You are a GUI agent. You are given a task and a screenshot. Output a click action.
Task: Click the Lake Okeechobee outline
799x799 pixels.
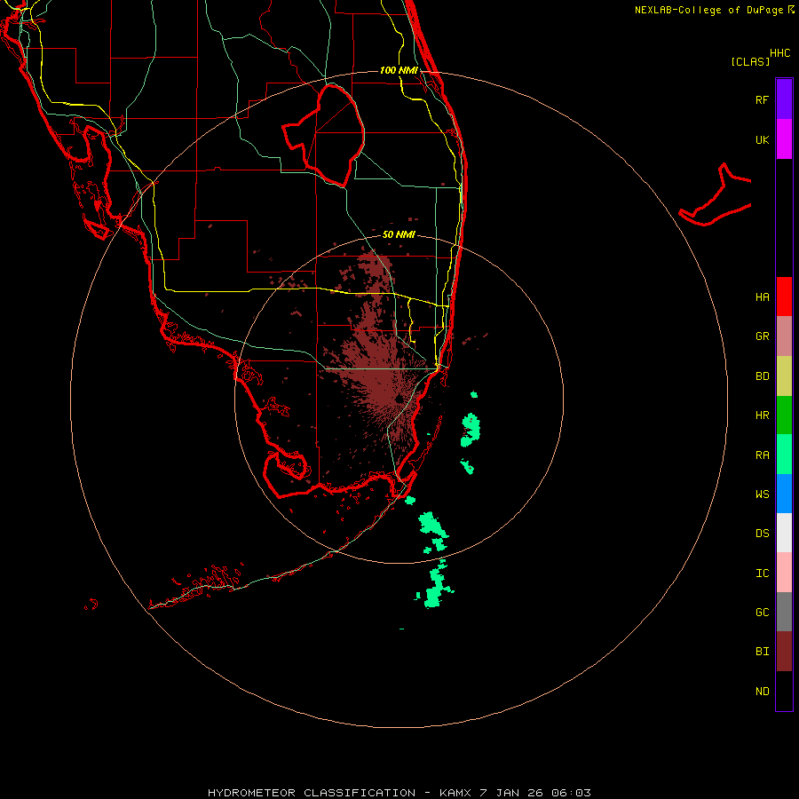(x=324, y=135)
